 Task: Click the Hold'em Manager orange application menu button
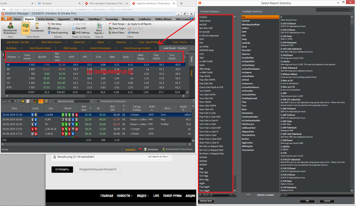(6, 19)
